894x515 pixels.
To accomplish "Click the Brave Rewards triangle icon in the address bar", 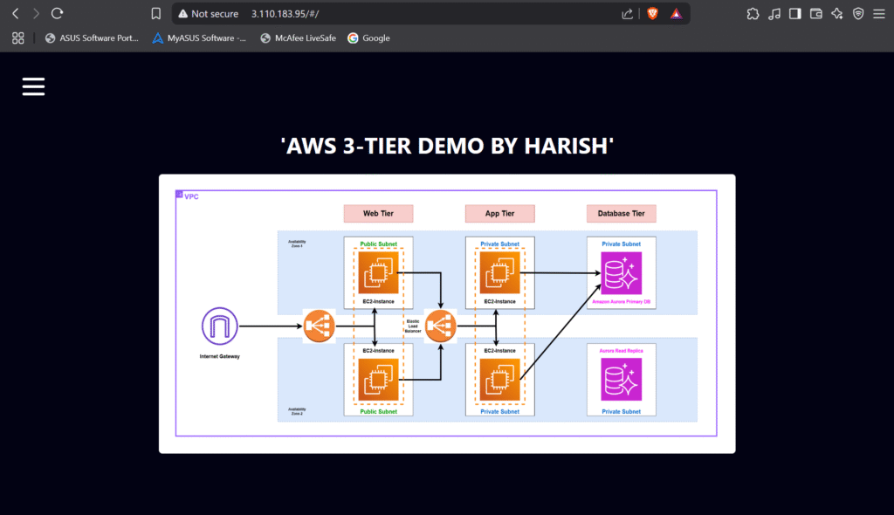I will pyautogui.click(x=676, y=13).
